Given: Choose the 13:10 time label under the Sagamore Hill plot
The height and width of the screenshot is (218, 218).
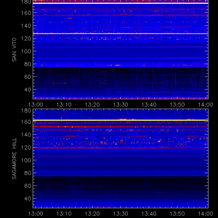Looking at the screenshot, I should pyautogui.click(x=64, y=214).
